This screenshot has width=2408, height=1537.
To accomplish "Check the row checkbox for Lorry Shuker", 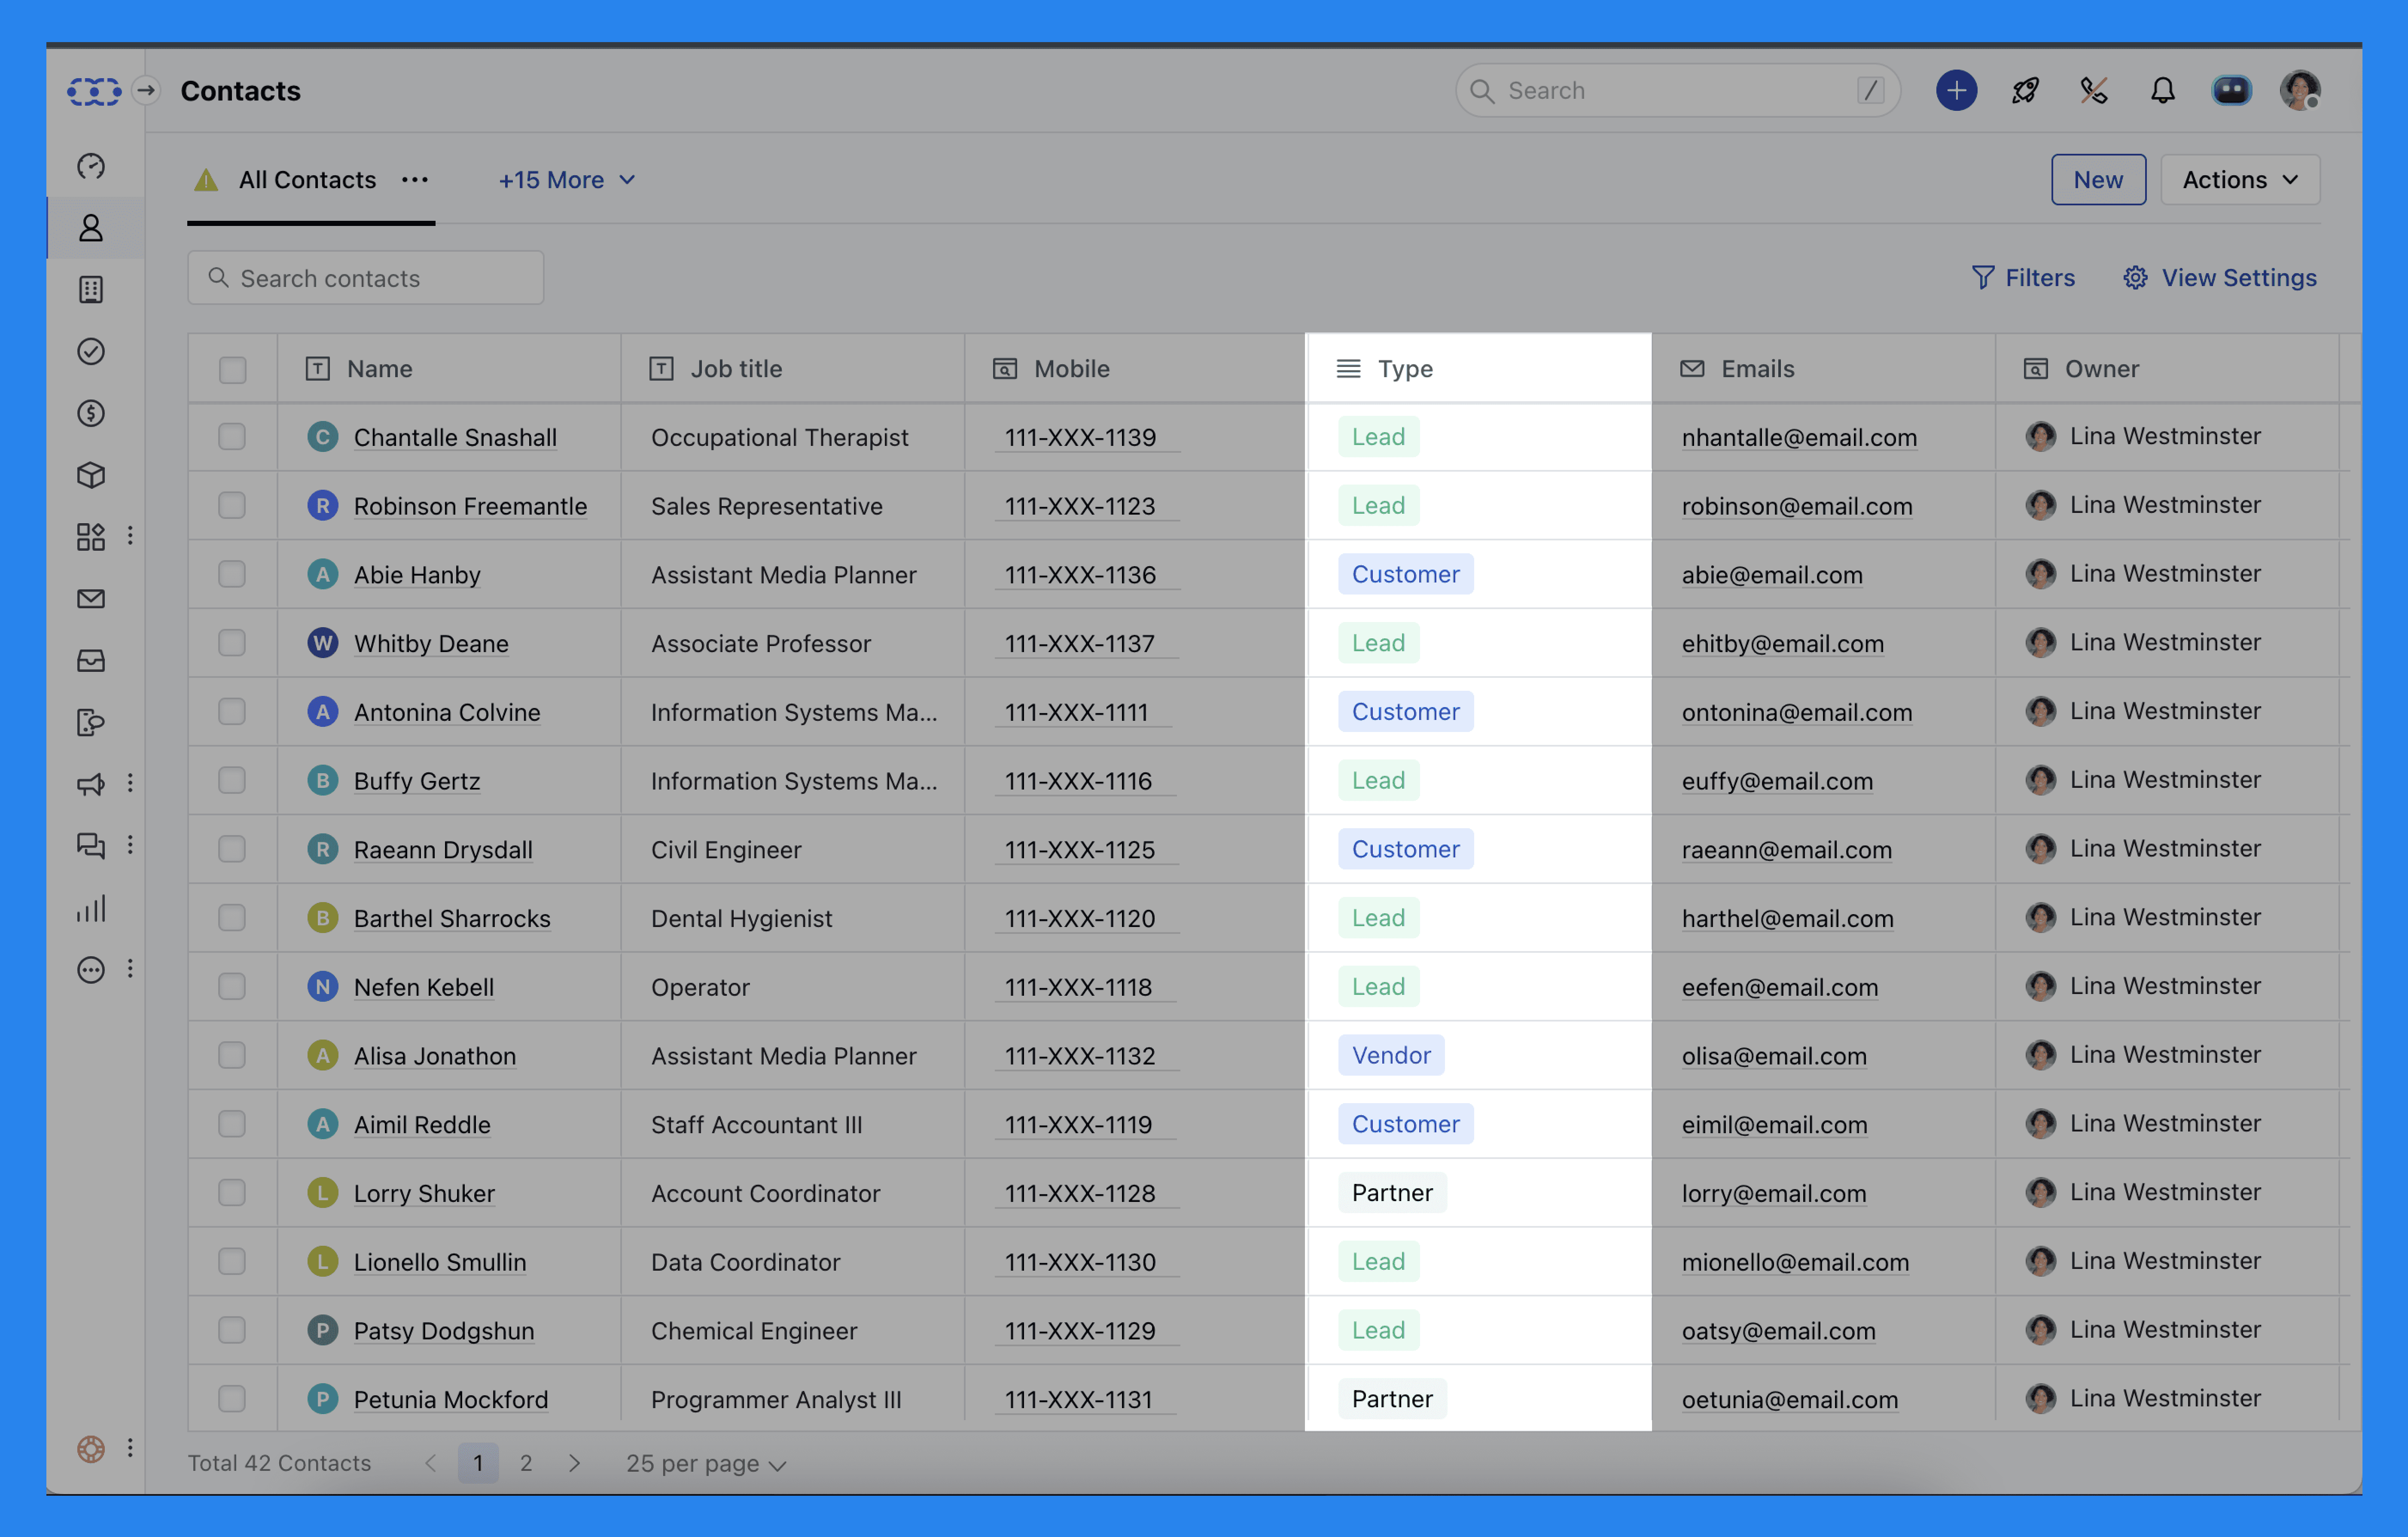I will (x=232, y=1192).
